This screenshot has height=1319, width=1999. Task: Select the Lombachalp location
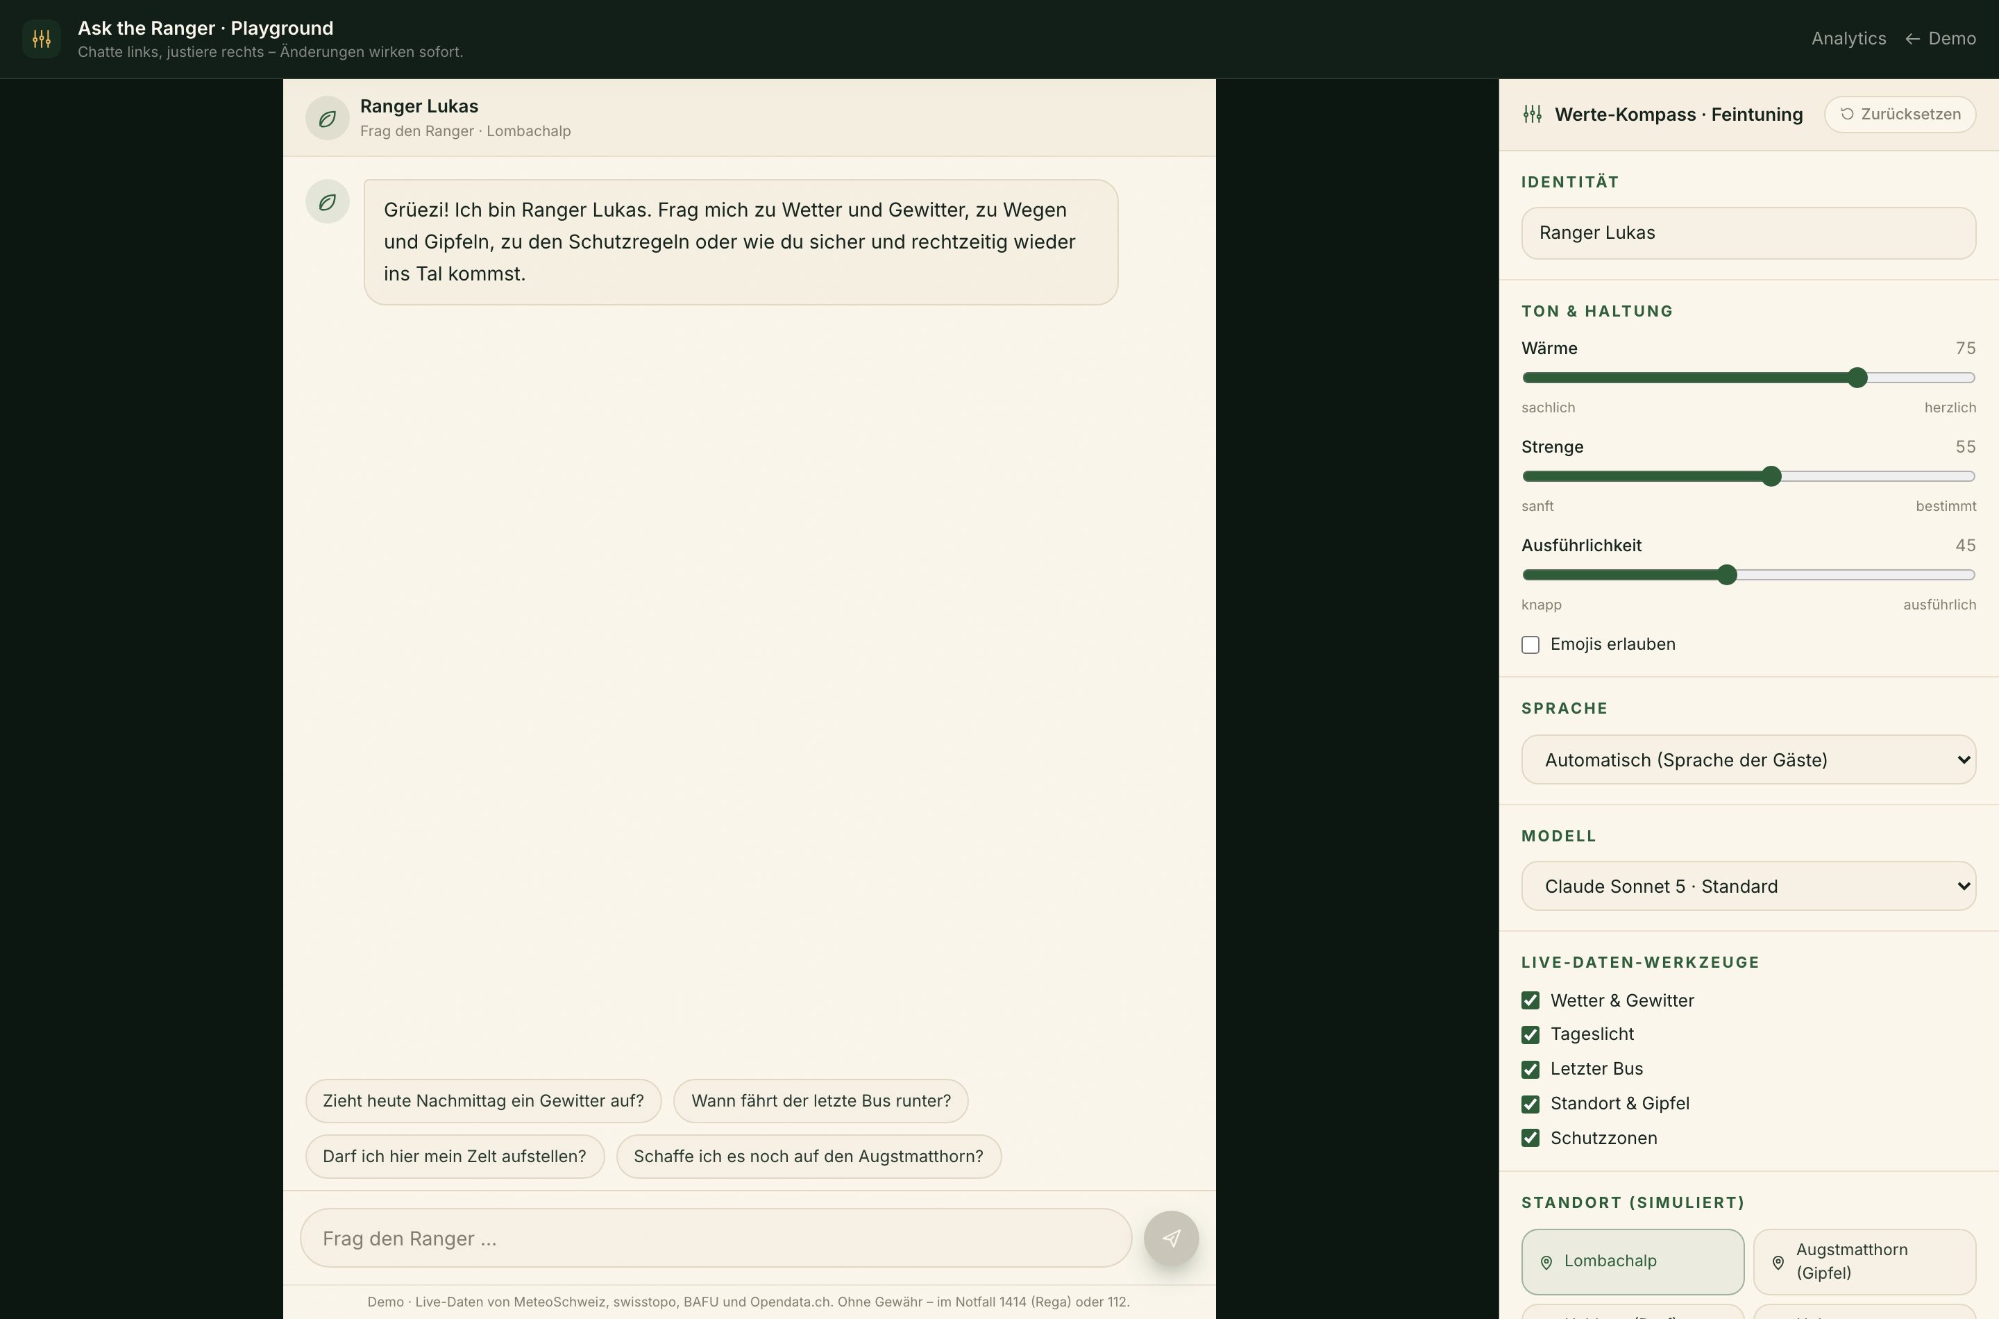click(x=1633, y=1262)
